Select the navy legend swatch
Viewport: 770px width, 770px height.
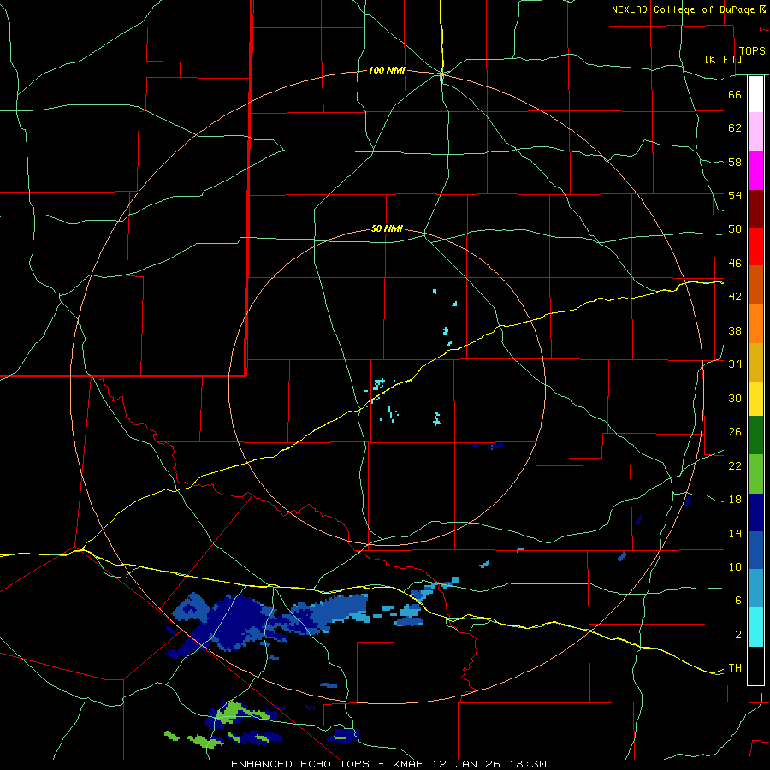pyautogui.click(x=755, y=512)
